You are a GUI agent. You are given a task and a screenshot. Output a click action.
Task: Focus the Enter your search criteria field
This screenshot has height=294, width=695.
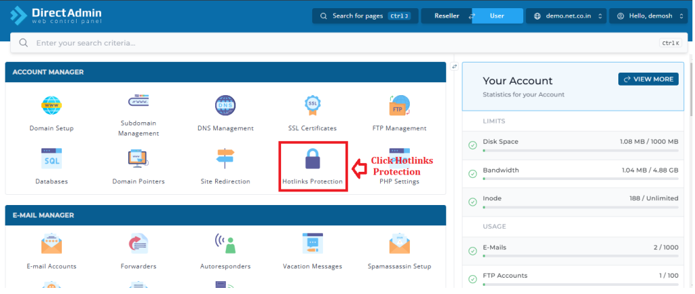347,43
